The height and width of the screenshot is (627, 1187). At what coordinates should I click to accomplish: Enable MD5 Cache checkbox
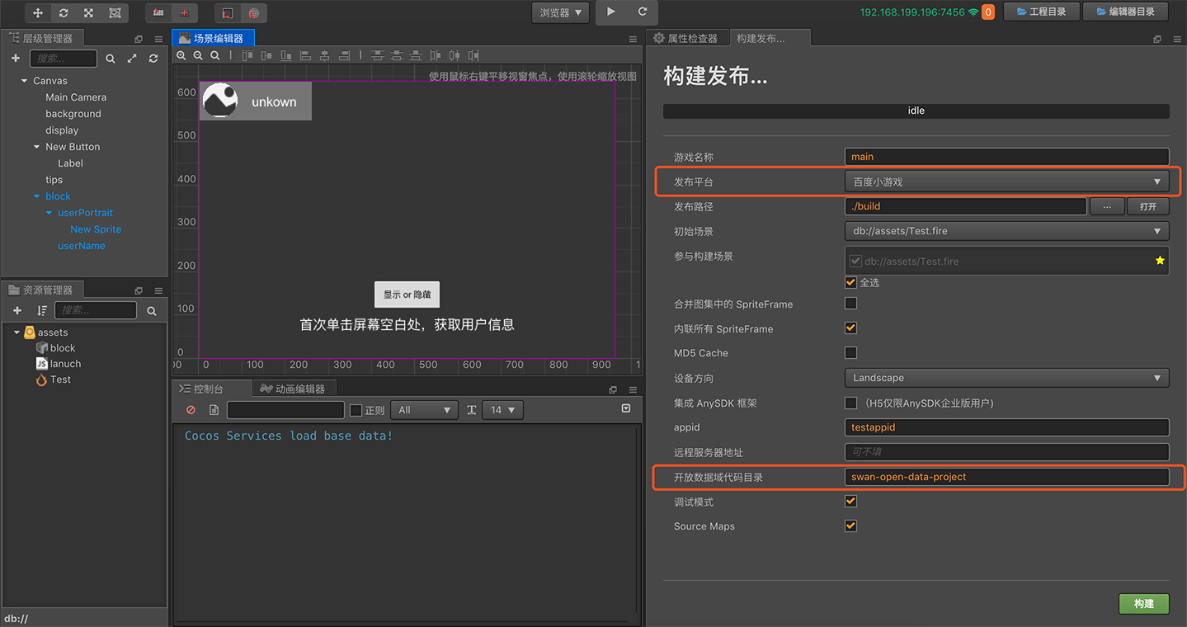point(850,352)
